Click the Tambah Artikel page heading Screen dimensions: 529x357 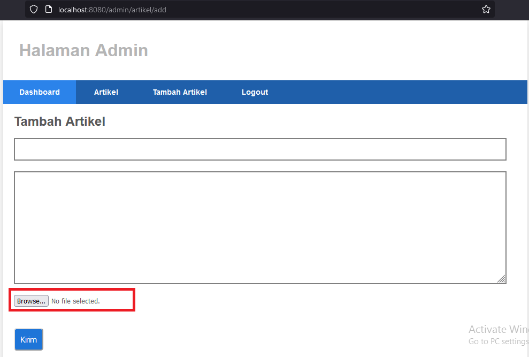point(60,121)
